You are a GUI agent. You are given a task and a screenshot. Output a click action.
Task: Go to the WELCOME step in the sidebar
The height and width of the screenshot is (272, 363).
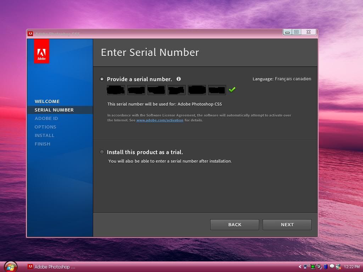[47, 101]
